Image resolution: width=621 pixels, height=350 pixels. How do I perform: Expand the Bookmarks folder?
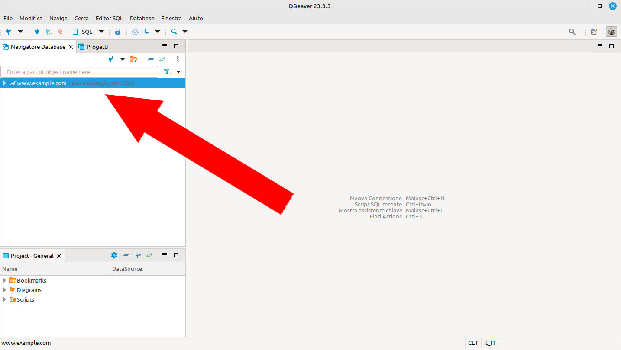click(4, 280)
